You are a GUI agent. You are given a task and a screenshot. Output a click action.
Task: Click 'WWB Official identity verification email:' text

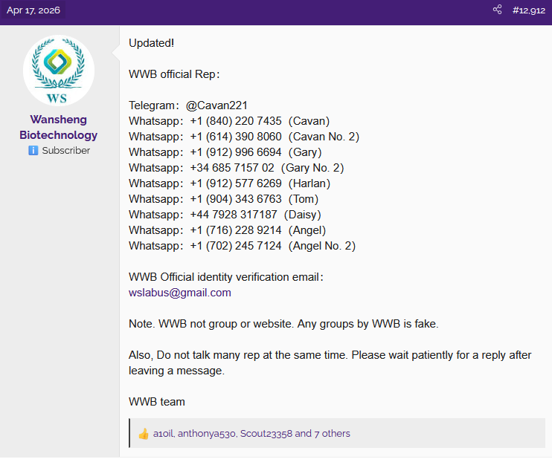(x=225, y=277)
